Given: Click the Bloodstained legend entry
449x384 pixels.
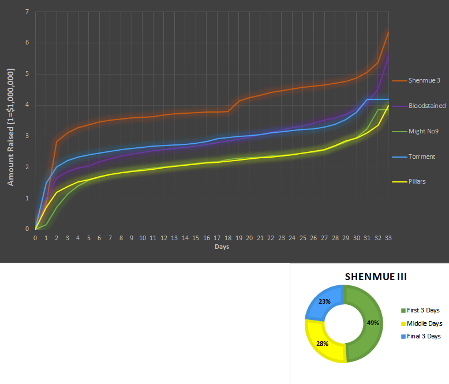Looking at the screenshot, I should 419,106.
